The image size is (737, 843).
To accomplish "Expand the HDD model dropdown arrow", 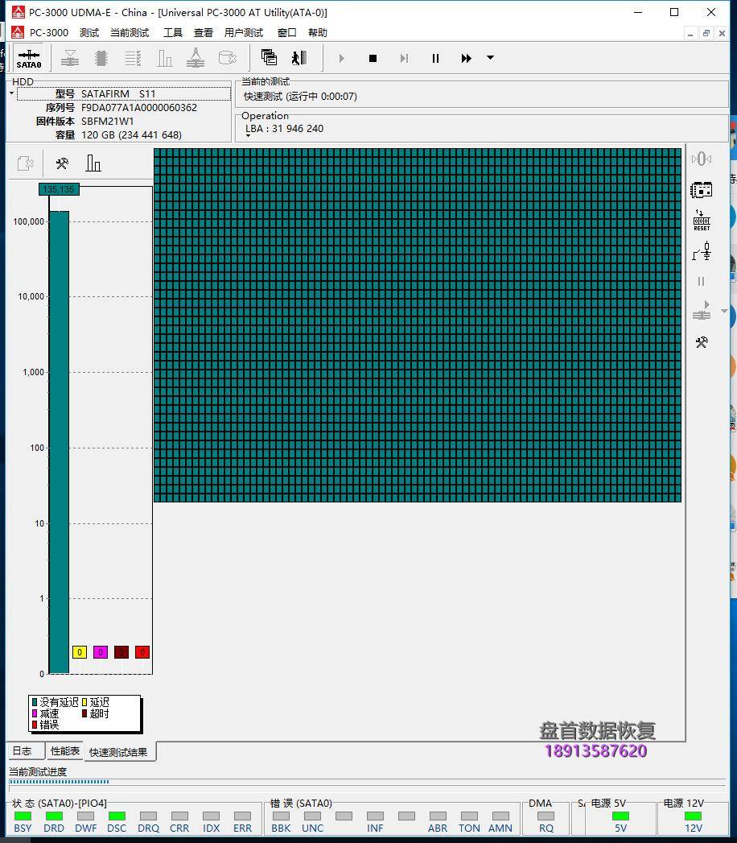I will (x=12, y=93).
